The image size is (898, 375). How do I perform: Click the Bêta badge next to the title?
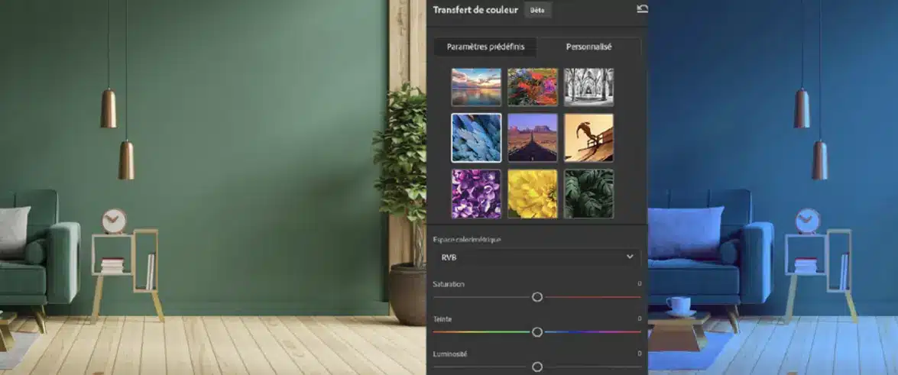tap(537, 10)
